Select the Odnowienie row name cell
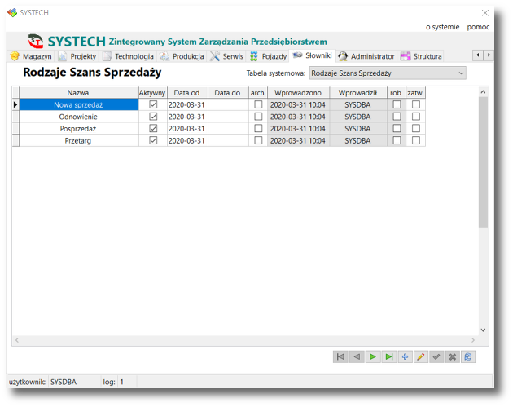This screenshot has width=513, height=407. pos(78,117)
